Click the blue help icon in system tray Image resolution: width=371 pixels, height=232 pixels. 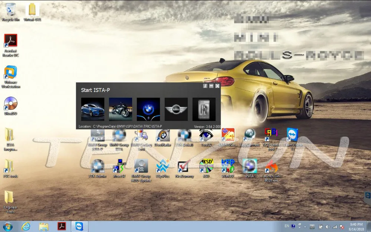[x=293, y=226]
